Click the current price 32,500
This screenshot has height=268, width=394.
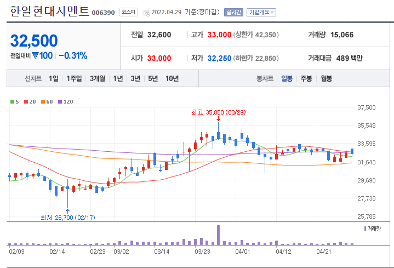[34, 41]
